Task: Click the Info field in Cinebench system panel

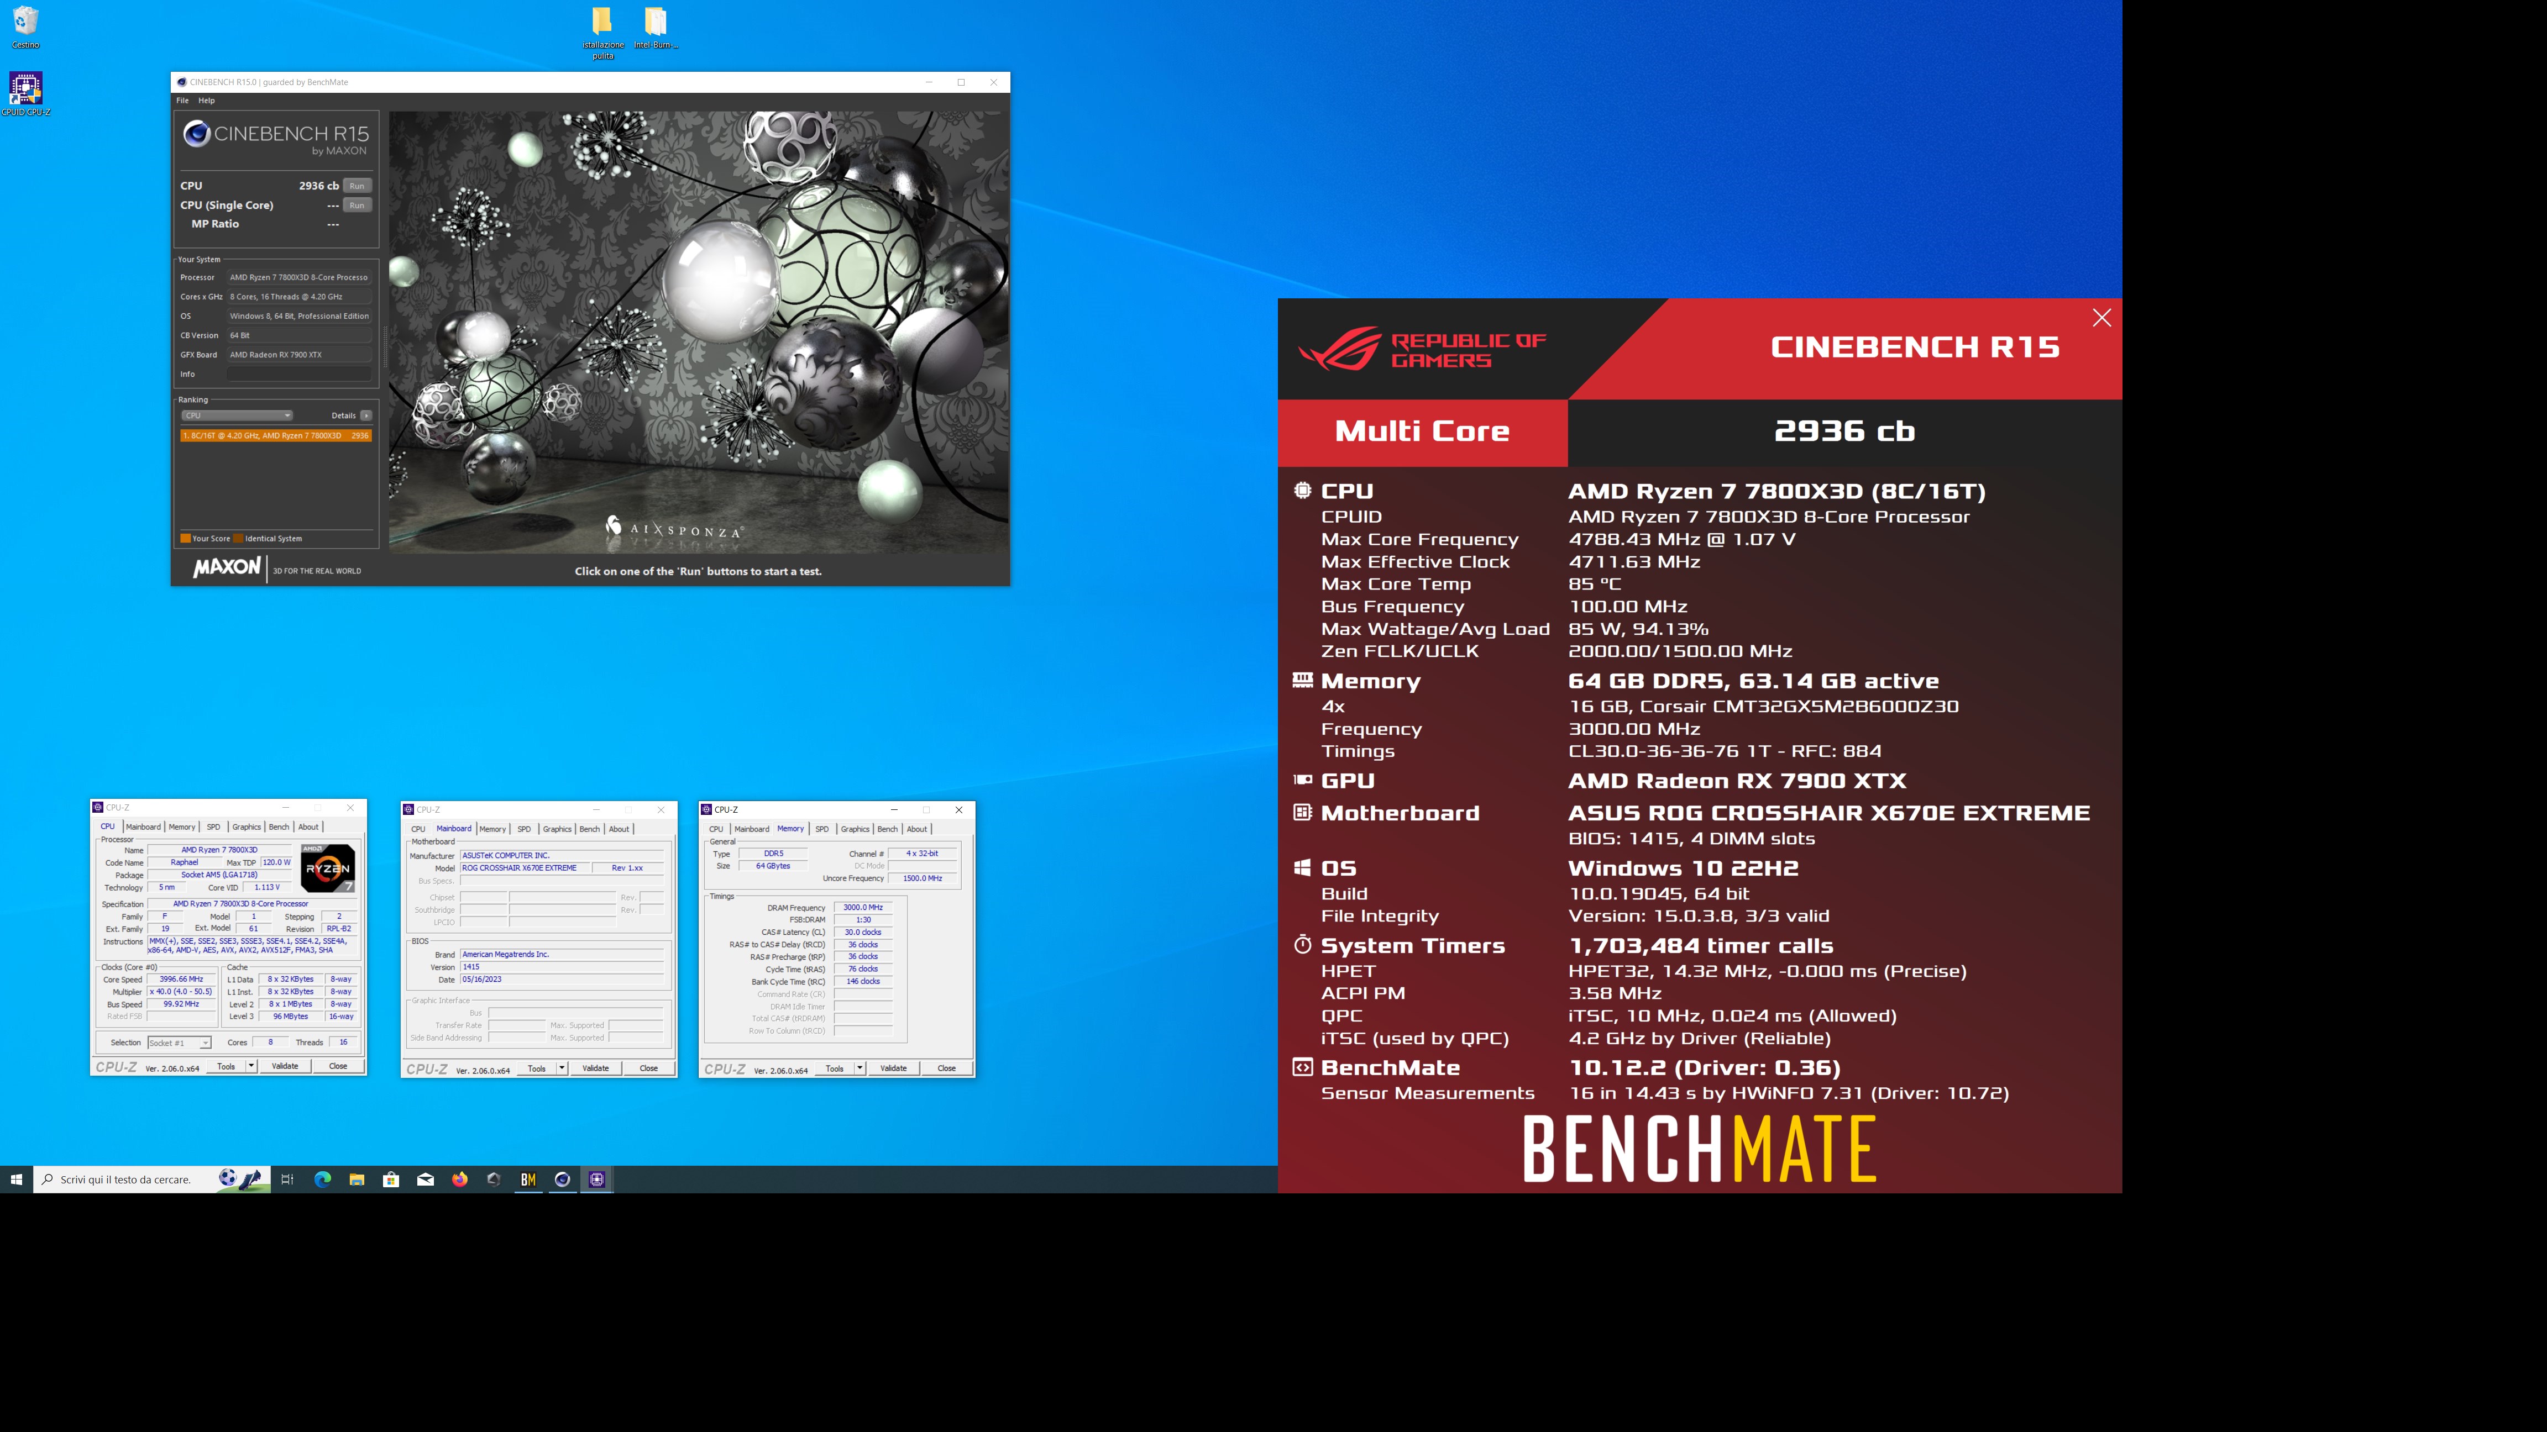Action: (298, 373)
